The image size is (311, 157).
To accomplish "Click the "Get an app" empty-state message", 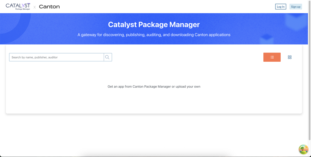I will pyautogui.click(x=154, y=87).
